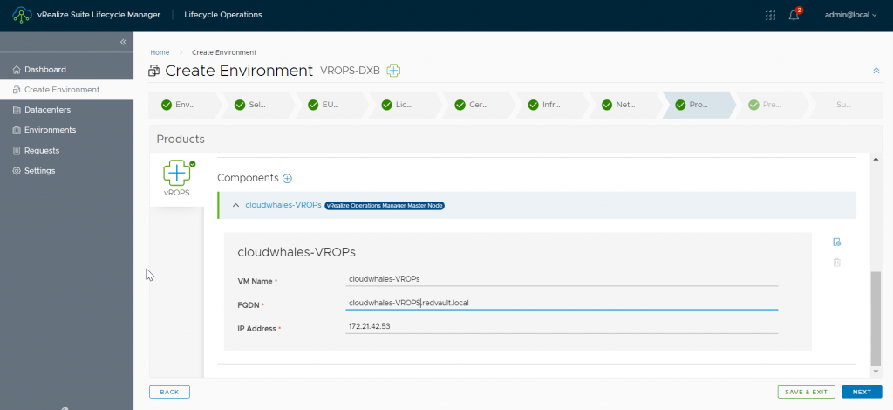Click the Settings gear icon
The width and height of the screenshot is (893, 410).
coord(16,171)
